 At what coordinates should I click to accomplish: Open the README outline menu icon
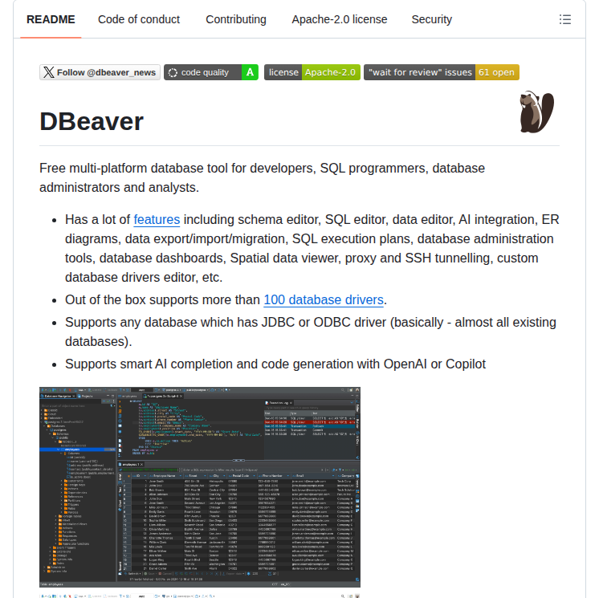click(565, 19)
